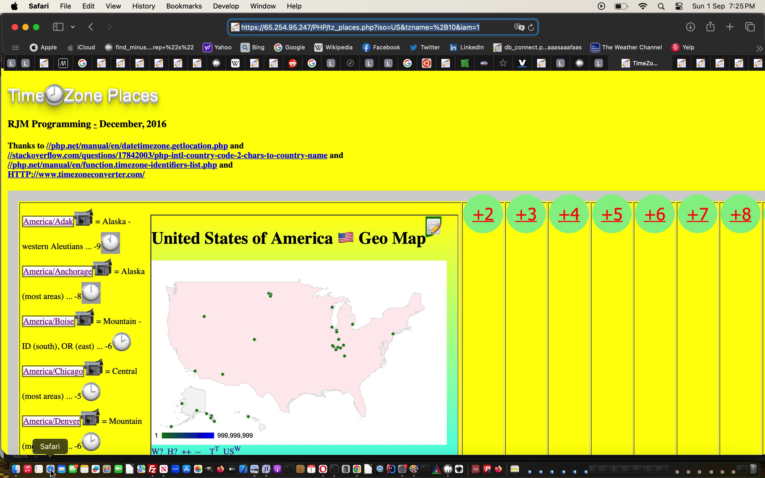765x478 pixels.
Task: Click the reload page icon
Action: (530, 27)
